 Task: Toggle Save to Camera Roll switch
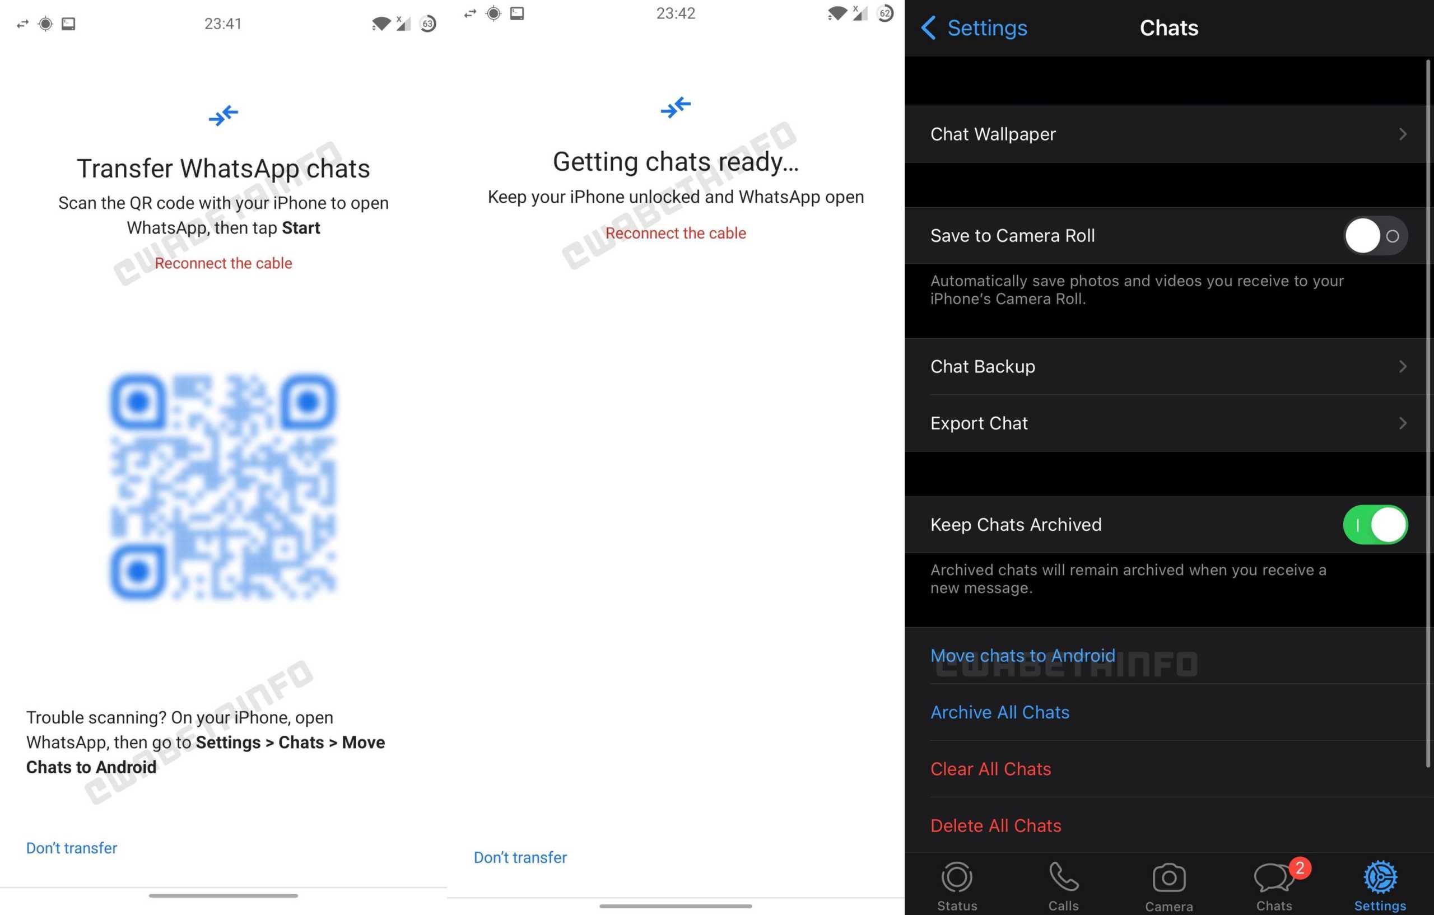[1374, 236]
